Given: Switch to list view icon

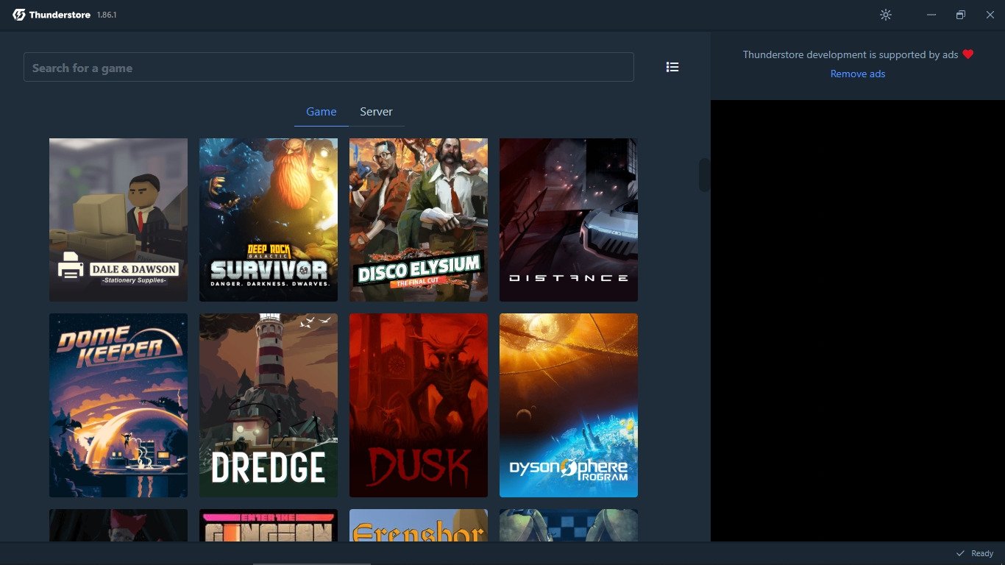Looking at the screenshot, I should (672, 67).
